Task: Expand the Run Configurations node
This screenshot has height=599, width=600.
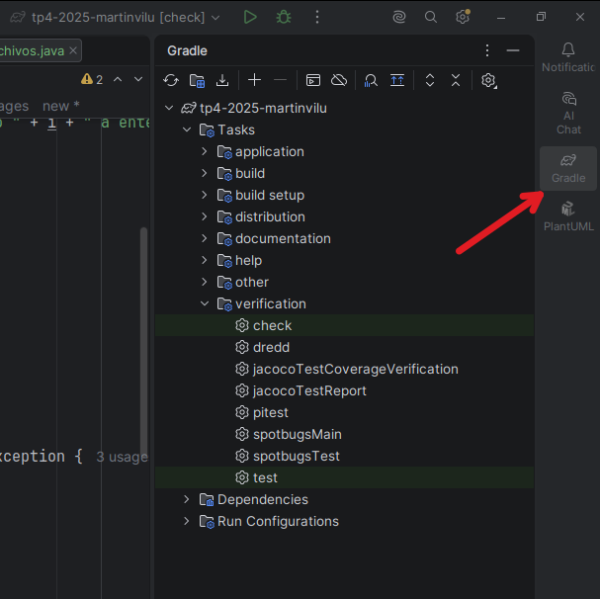Action: pyautogui.click(x=187, y=521)
